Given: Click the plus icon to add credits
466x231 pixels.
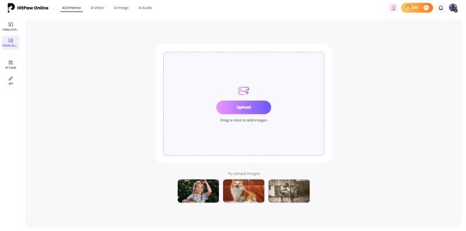Looking at the screenshot, I should (426, 8).
